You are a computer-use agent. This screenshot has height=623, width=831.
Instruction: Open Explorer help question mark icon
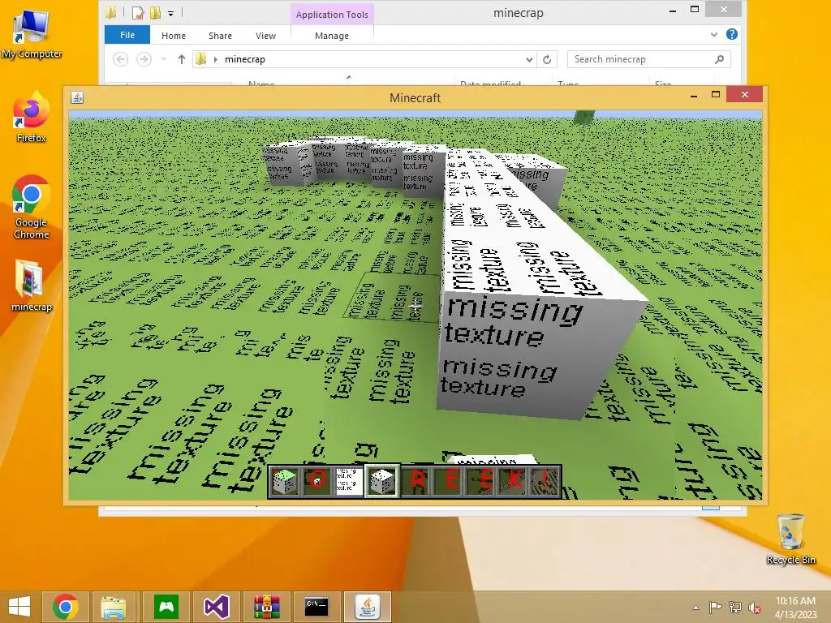732,34
